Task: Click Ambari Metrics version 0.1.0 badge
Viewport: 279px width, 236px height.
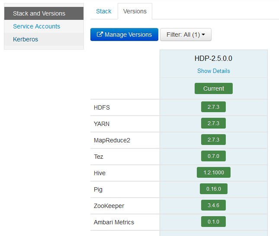Action: [213, 222]
